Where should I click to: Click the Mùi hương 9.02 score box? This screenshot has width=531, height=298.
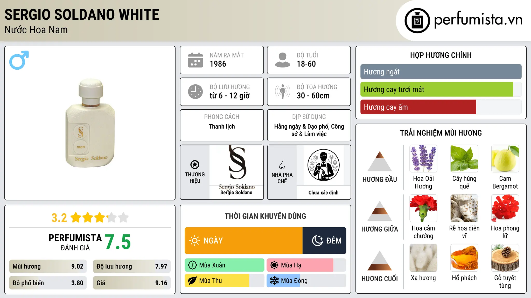48,266
